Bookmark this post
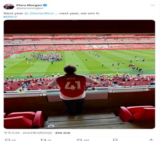The image size is (160, 141). point(115,140)
